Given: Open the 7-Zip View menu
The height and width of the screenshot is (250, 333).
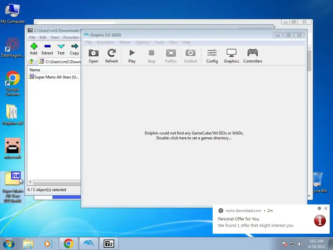Looking at the screenshot, I should (55, 37).
